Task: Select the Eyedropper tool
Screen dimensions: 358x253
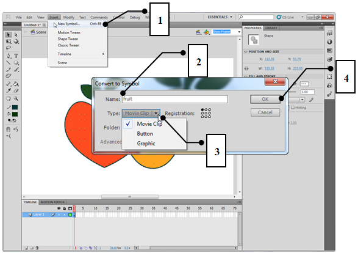Action: tap(8, 90)
